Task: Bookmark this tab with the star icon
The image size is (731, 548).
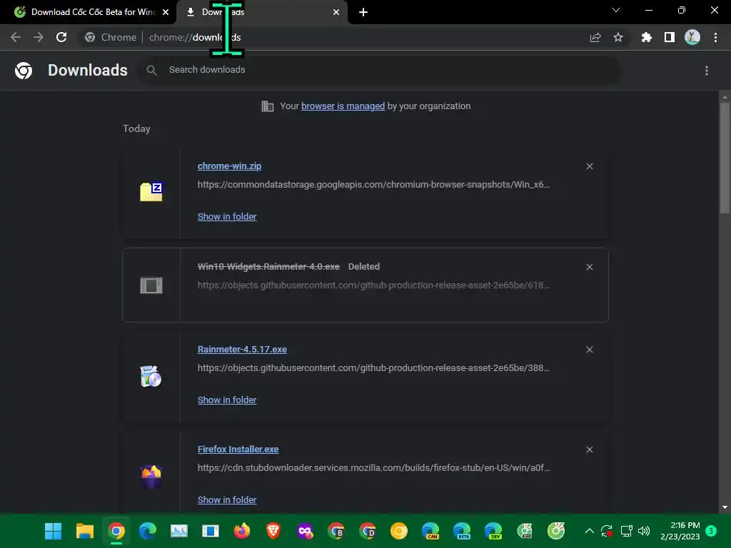Action: pos(618,37)
